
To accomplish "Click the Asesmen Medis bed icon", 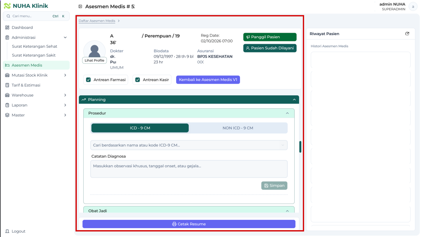I will [x=7, y=65].
